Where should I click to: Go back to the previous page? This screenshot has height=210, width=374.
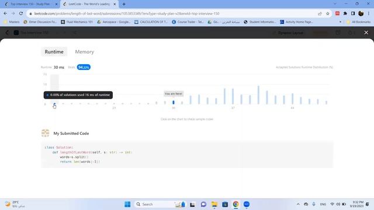[x=5, y=13]
